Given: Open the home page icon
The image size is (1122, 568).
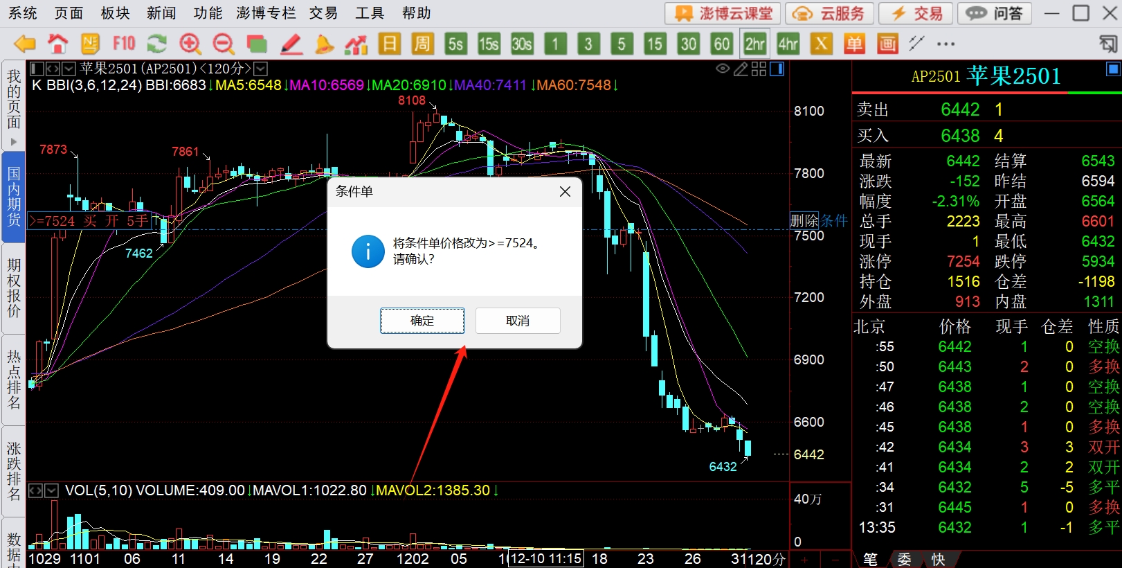Looking at the screenshot, I should (58, 44).
